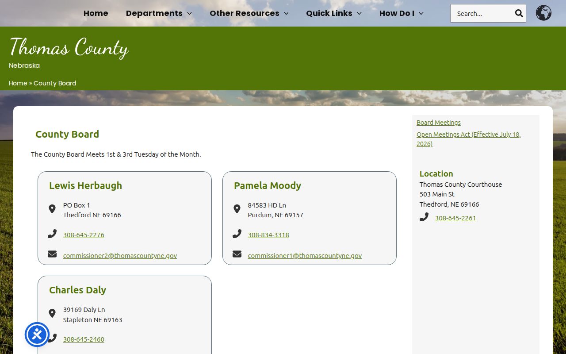Call Pamela Moody at 308-834-3318
The width and height of the screenshot is (566, 354).
pos(268,235)
